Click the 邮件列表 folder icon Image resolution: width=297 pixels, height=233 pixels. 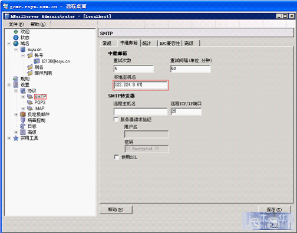(30, 73)
